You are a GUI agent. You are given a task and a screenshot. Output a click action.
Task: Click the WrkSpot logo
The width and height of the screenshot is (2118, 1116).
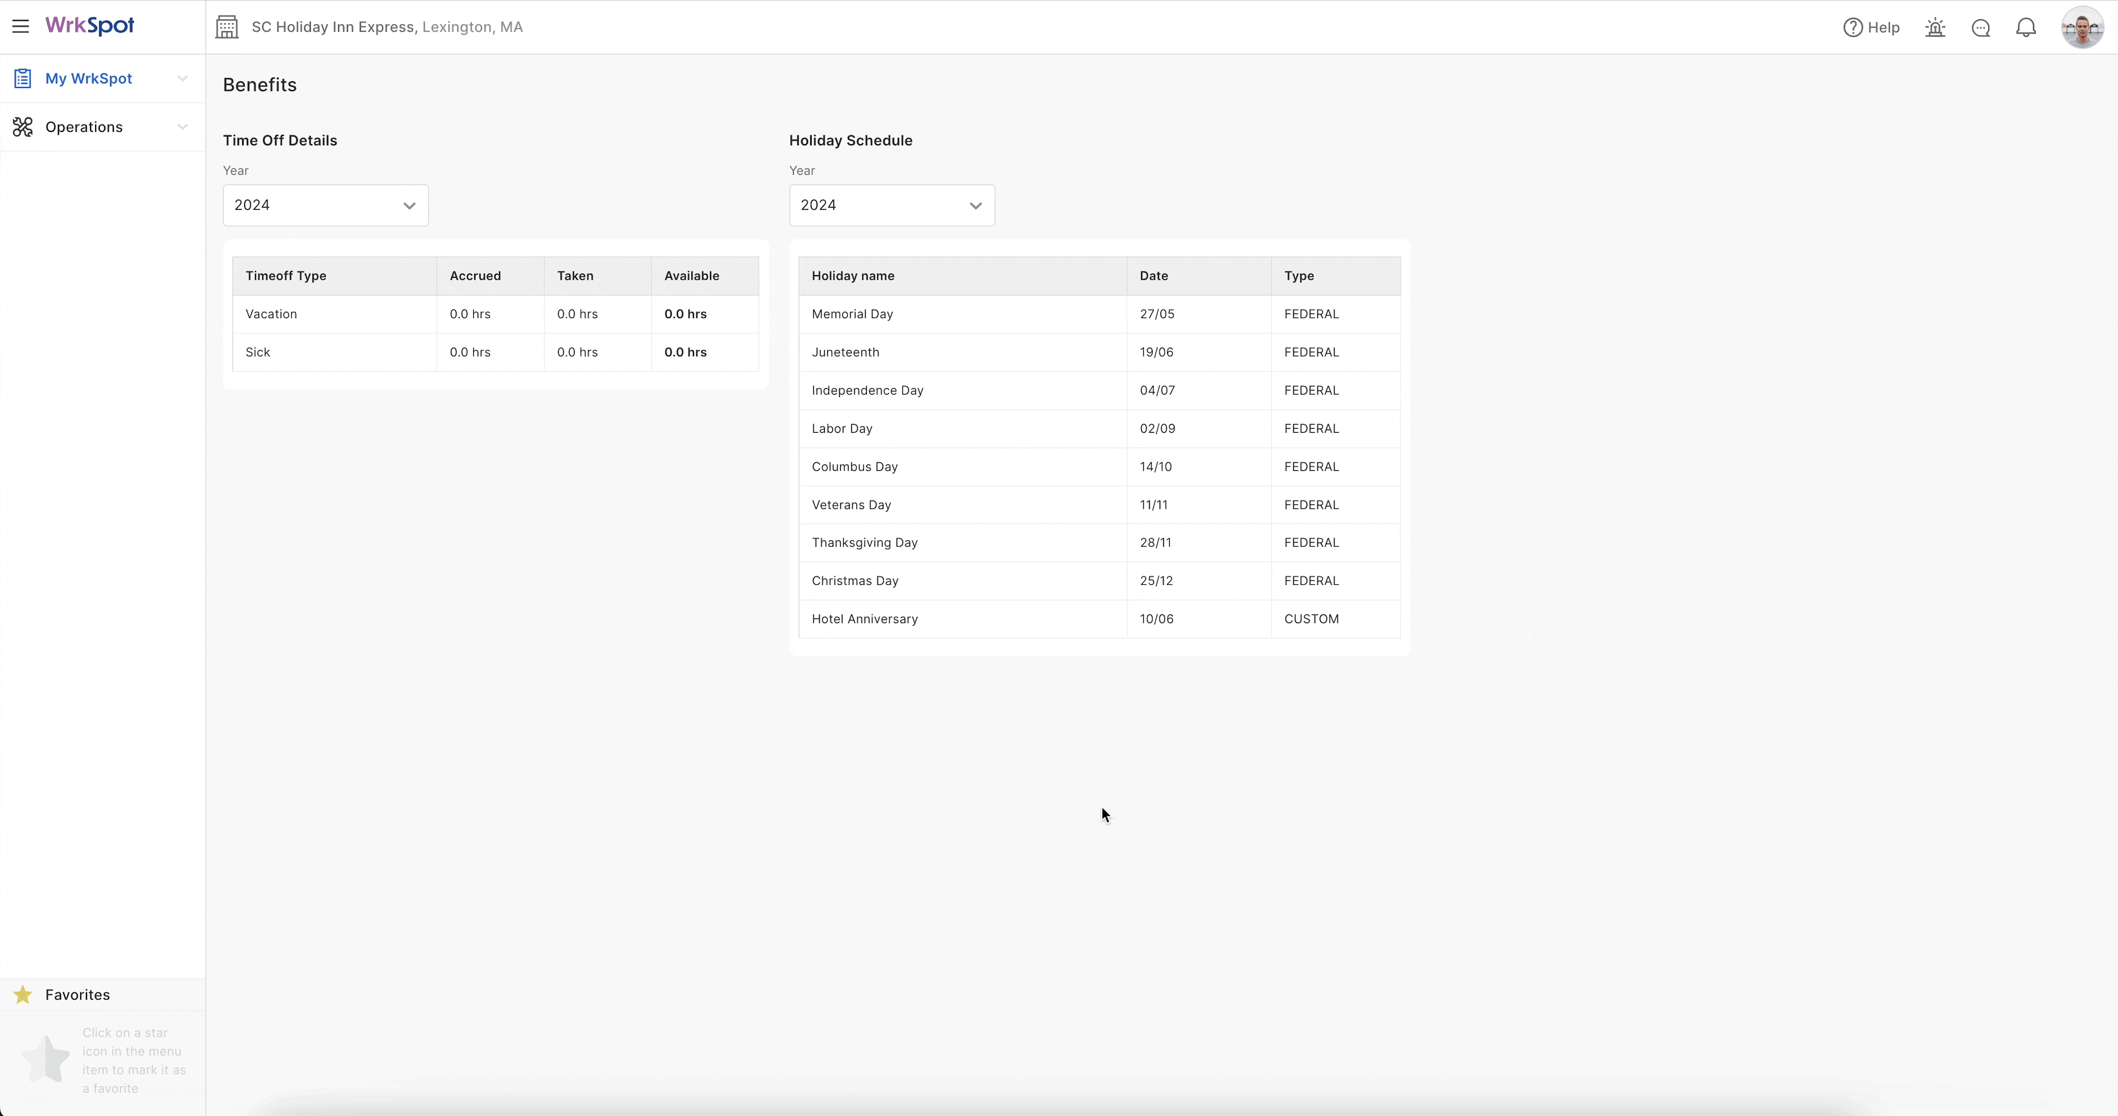pos(89,25)
